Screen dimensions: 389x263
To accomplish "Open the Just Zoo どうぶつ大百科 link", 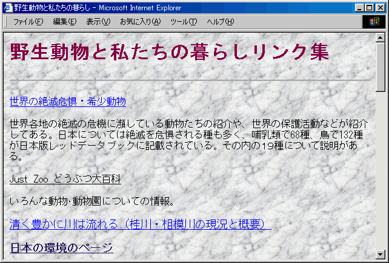I will 65,179.
